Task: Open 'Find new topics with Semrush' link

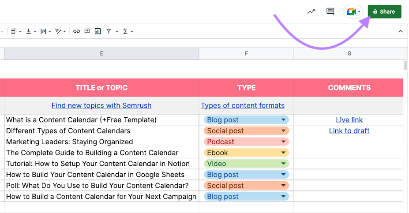Action: [101, 106]
